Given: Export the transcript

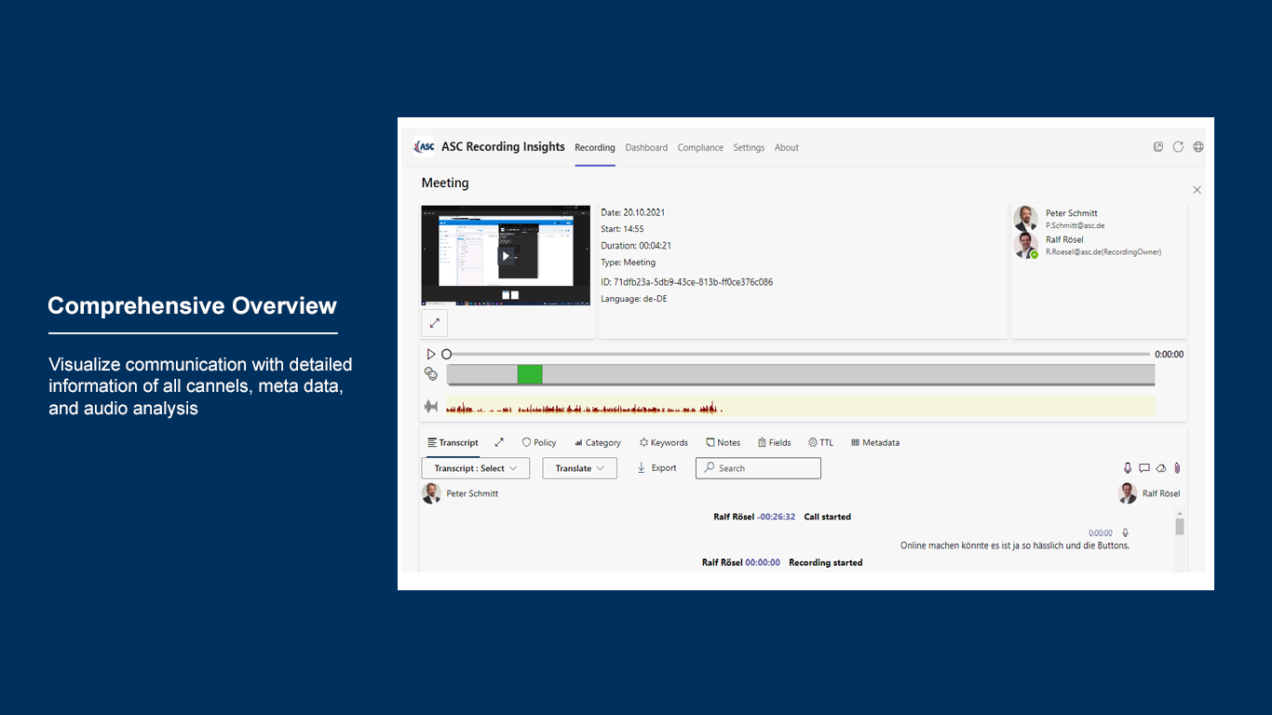Looking at the screenshot, I should coord(656,468).
